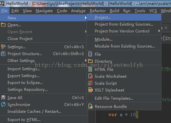This screenshot has width=171, height=123.
Task: Select Close Project
Action: point(43,39)
